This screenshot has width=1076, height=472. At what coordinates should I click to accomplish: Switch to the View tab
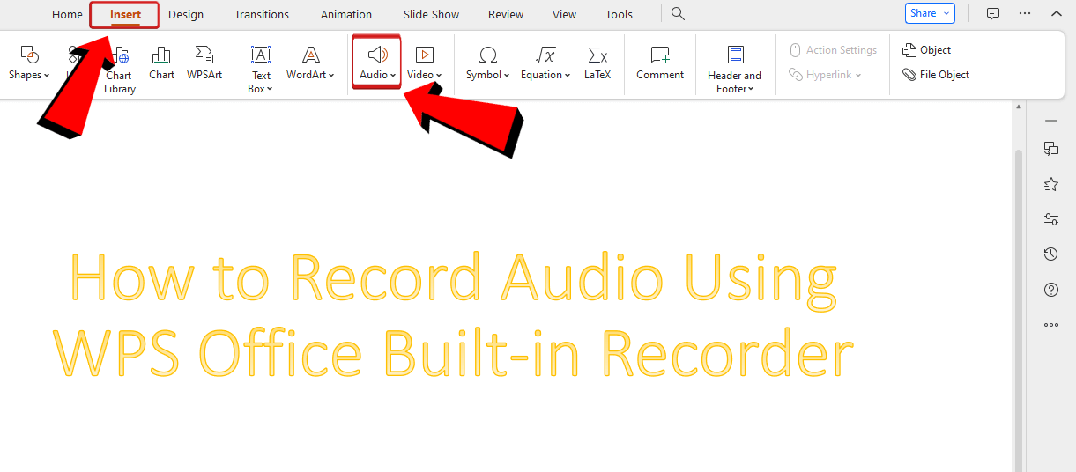[565, 14]
